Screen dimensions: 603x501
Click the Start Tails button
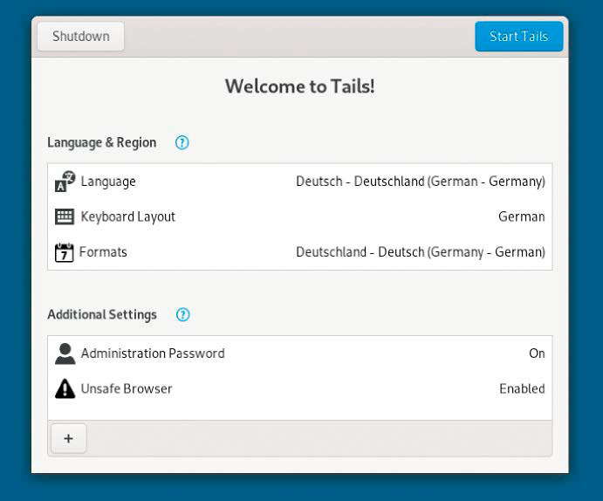518,37
